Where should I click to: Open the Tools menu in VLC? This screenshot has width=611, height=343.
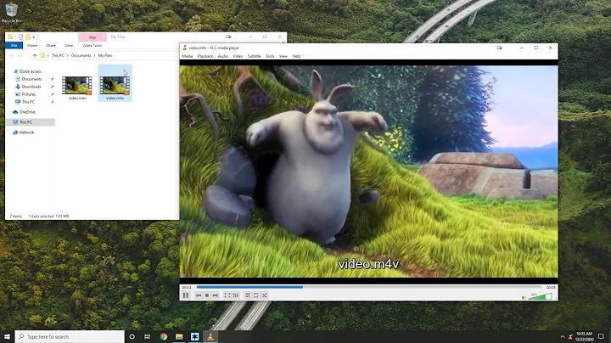click(270, 56)
